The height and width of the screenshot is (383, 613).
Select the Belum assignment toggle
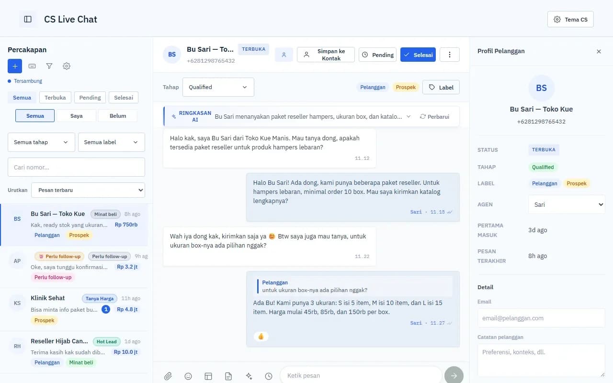(x=118, y=116)
